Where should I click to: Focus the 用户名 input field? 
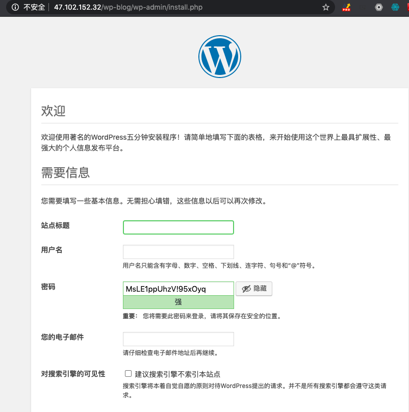pos(178,252)
